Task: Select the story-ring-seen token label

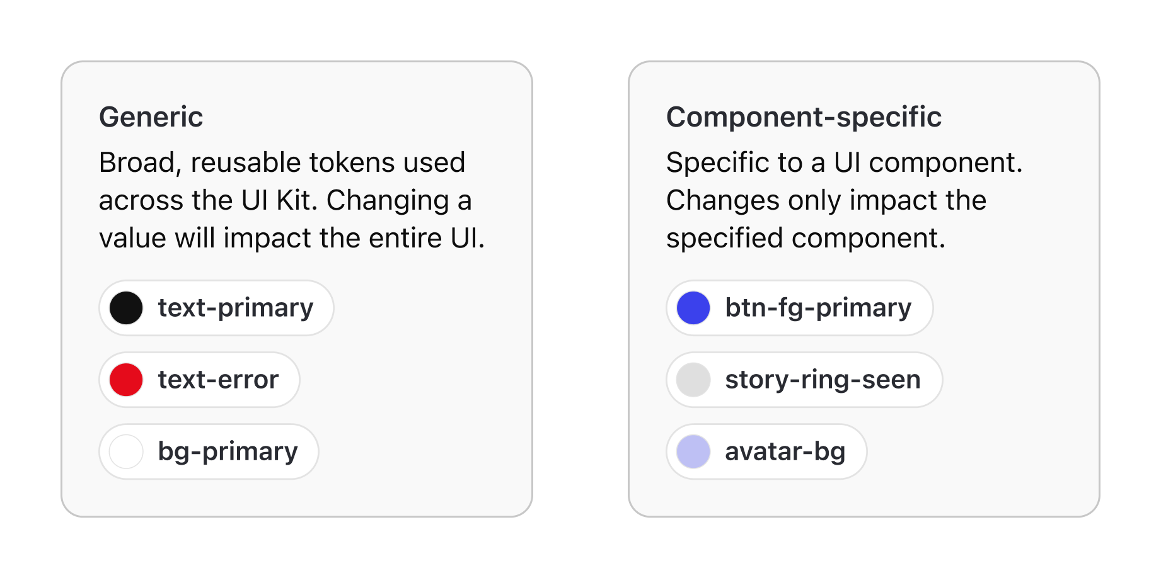Action: pyautogui.click(x=823, y=380)
